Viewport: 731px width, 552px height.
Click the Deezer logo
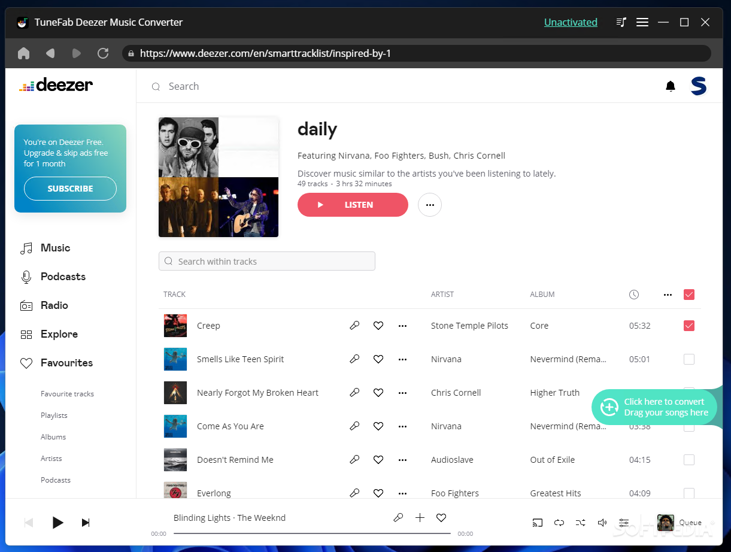[56, 85]
